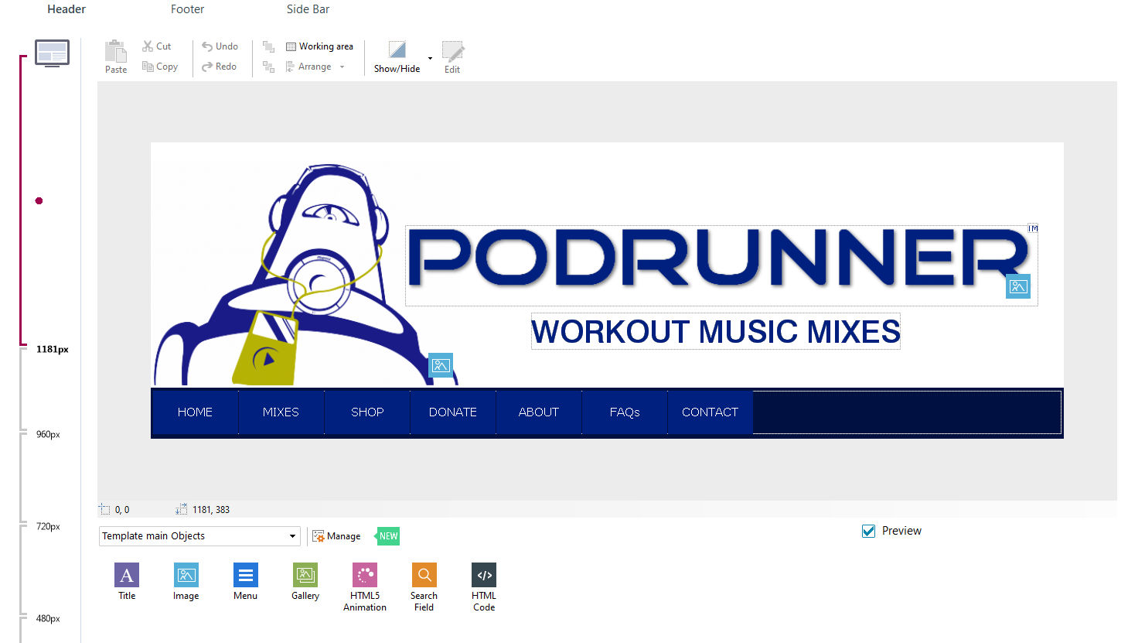
Task: Click the FAQs menu item in the preview
Action: point(625,412)
